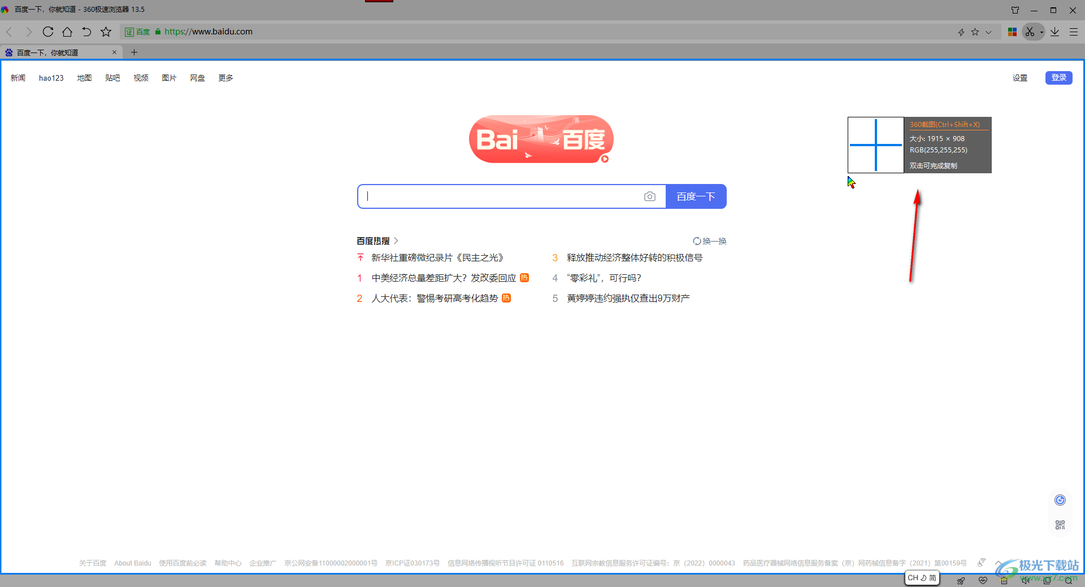This screenshot has width=1085, height=587.
Task: Click the green 百度 site certificate badge
Action: (137, 32)
